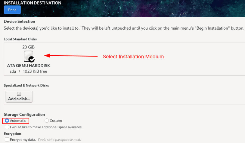245x143 pixels.
Task: Click the red arrow annotation
Action: tap(71, 56)
